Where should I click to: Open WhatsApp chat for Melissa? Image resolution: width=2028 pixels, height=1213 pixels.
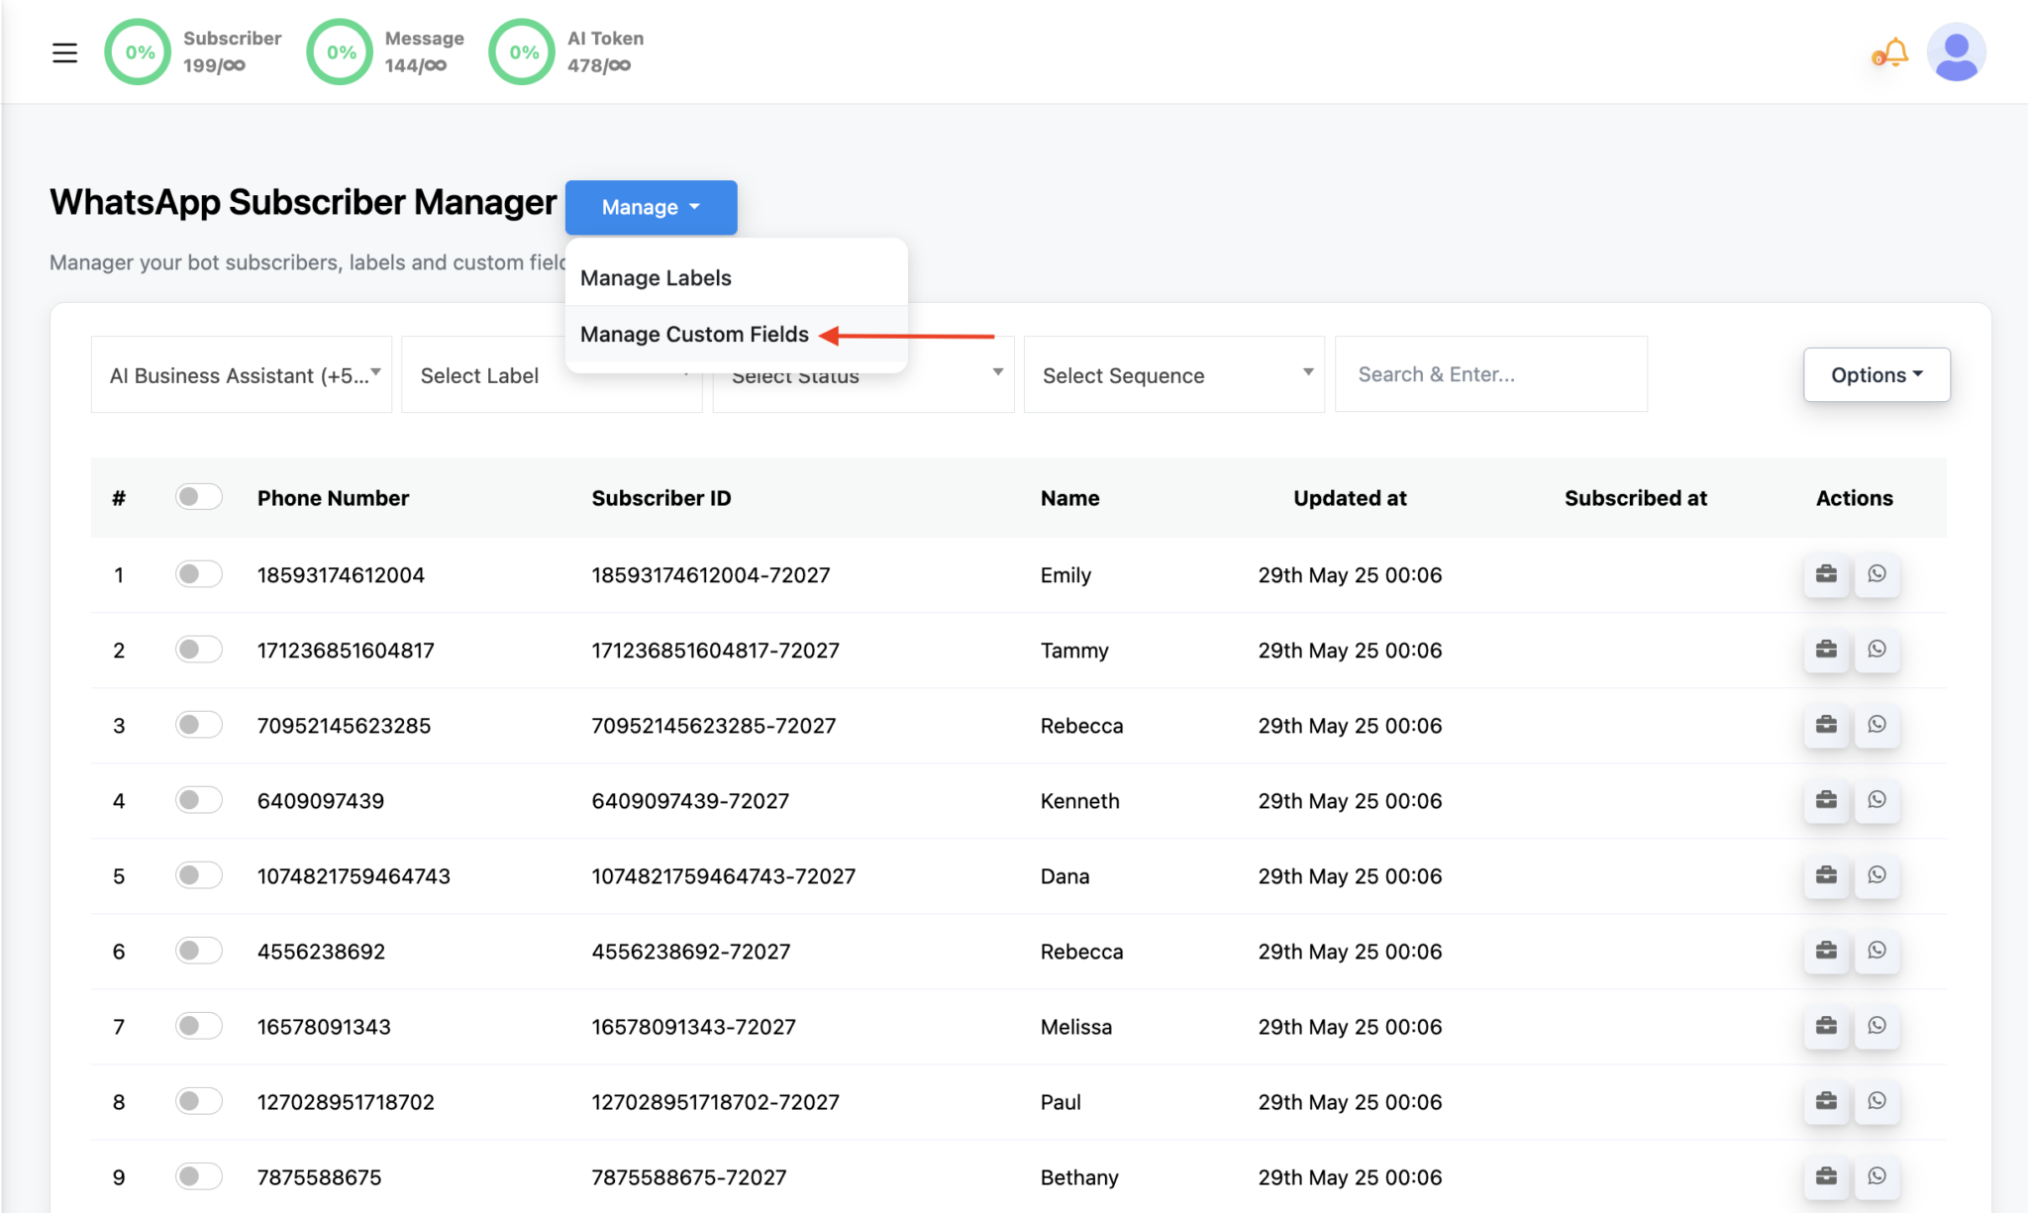[1876, 1026]
